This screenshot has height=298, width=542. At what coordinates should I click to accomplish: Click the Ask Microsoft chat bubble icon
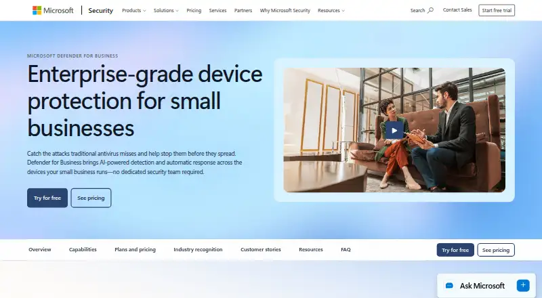pyautogui.click(x=449, y=286)
